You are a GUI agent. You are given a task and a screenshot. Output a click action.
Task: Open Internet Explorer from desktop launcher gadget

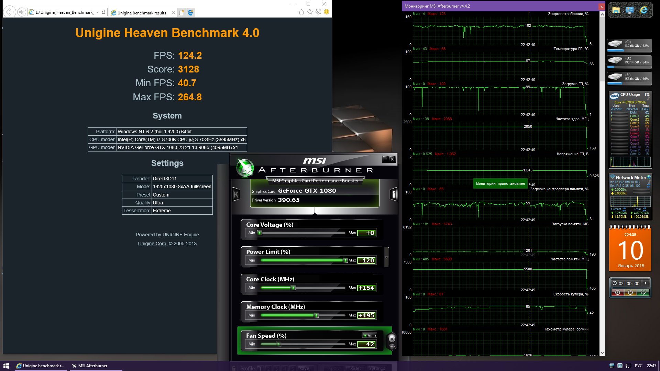pos(643,10)
